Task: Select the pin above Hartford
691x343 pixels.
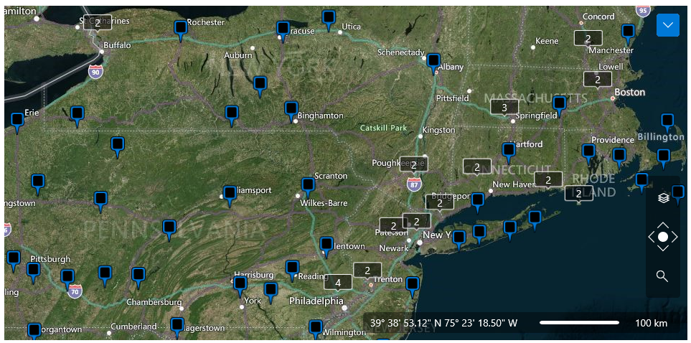Action: coord(509,153)
